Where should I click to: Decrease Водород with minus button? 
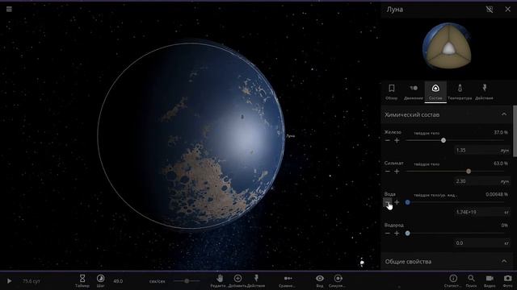388,233
